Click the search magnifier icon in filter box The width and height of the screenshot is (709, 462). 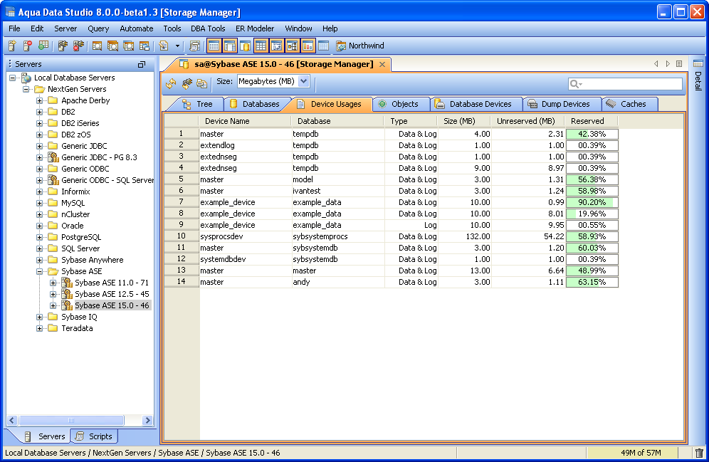coord(576,84)
